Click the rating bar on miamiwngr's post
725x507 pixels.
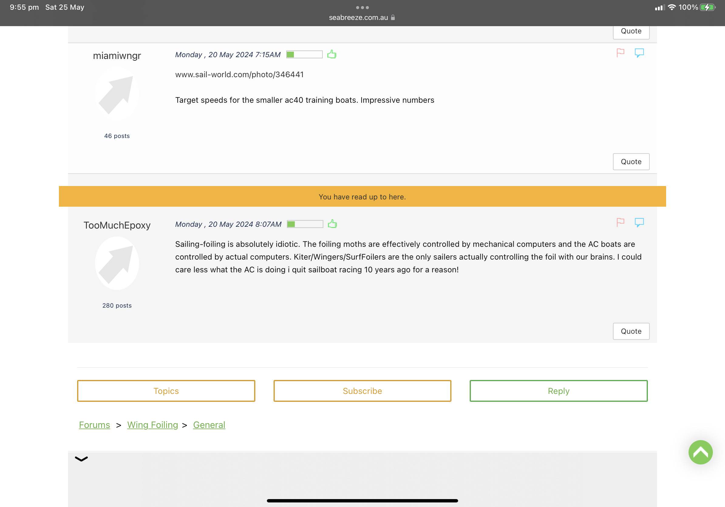click(304, 54)
